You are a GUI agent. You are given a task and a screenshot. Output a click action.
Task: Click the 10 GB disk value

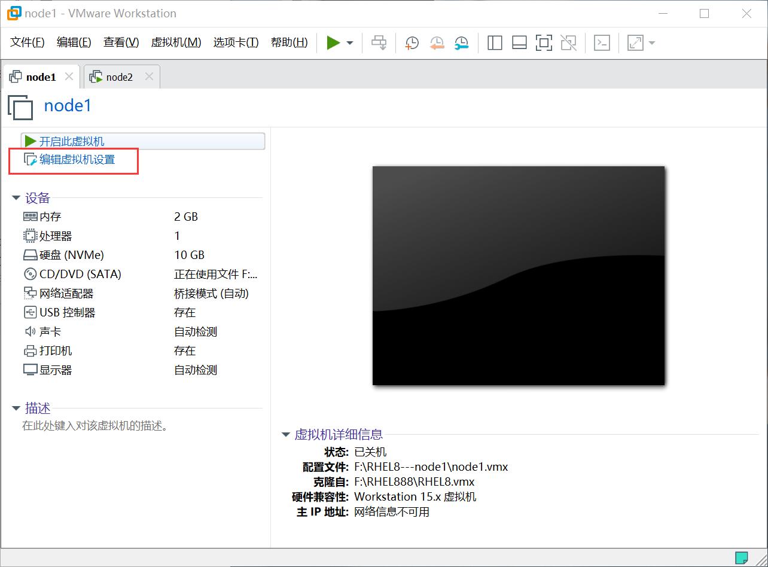pos(190,255)
